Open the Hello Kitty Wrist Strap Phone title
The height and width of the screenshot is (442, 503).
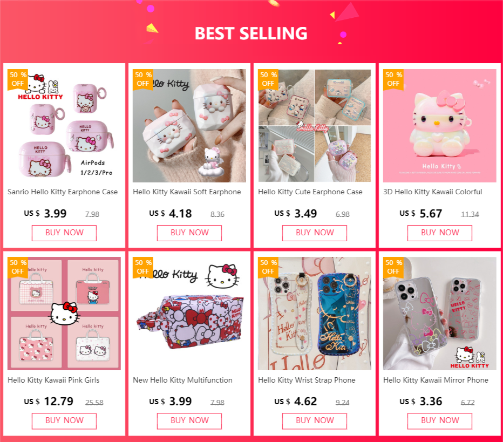tap(307, 380)
